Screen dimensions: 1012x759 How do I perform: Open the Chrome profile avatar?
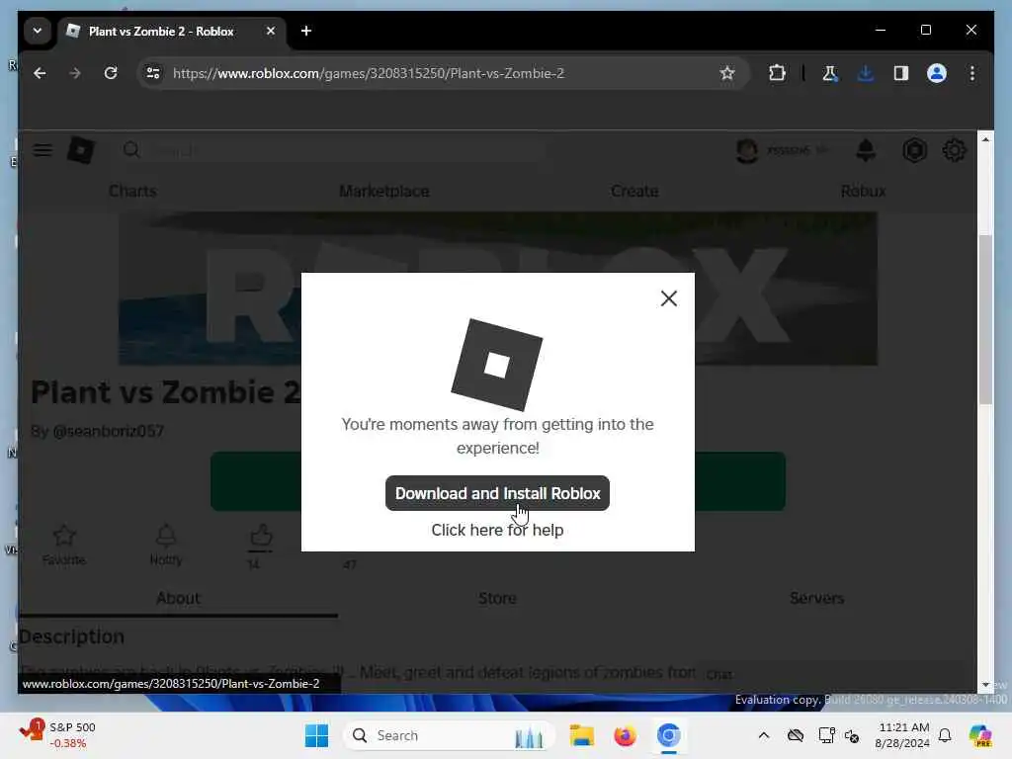click(937, 73)
